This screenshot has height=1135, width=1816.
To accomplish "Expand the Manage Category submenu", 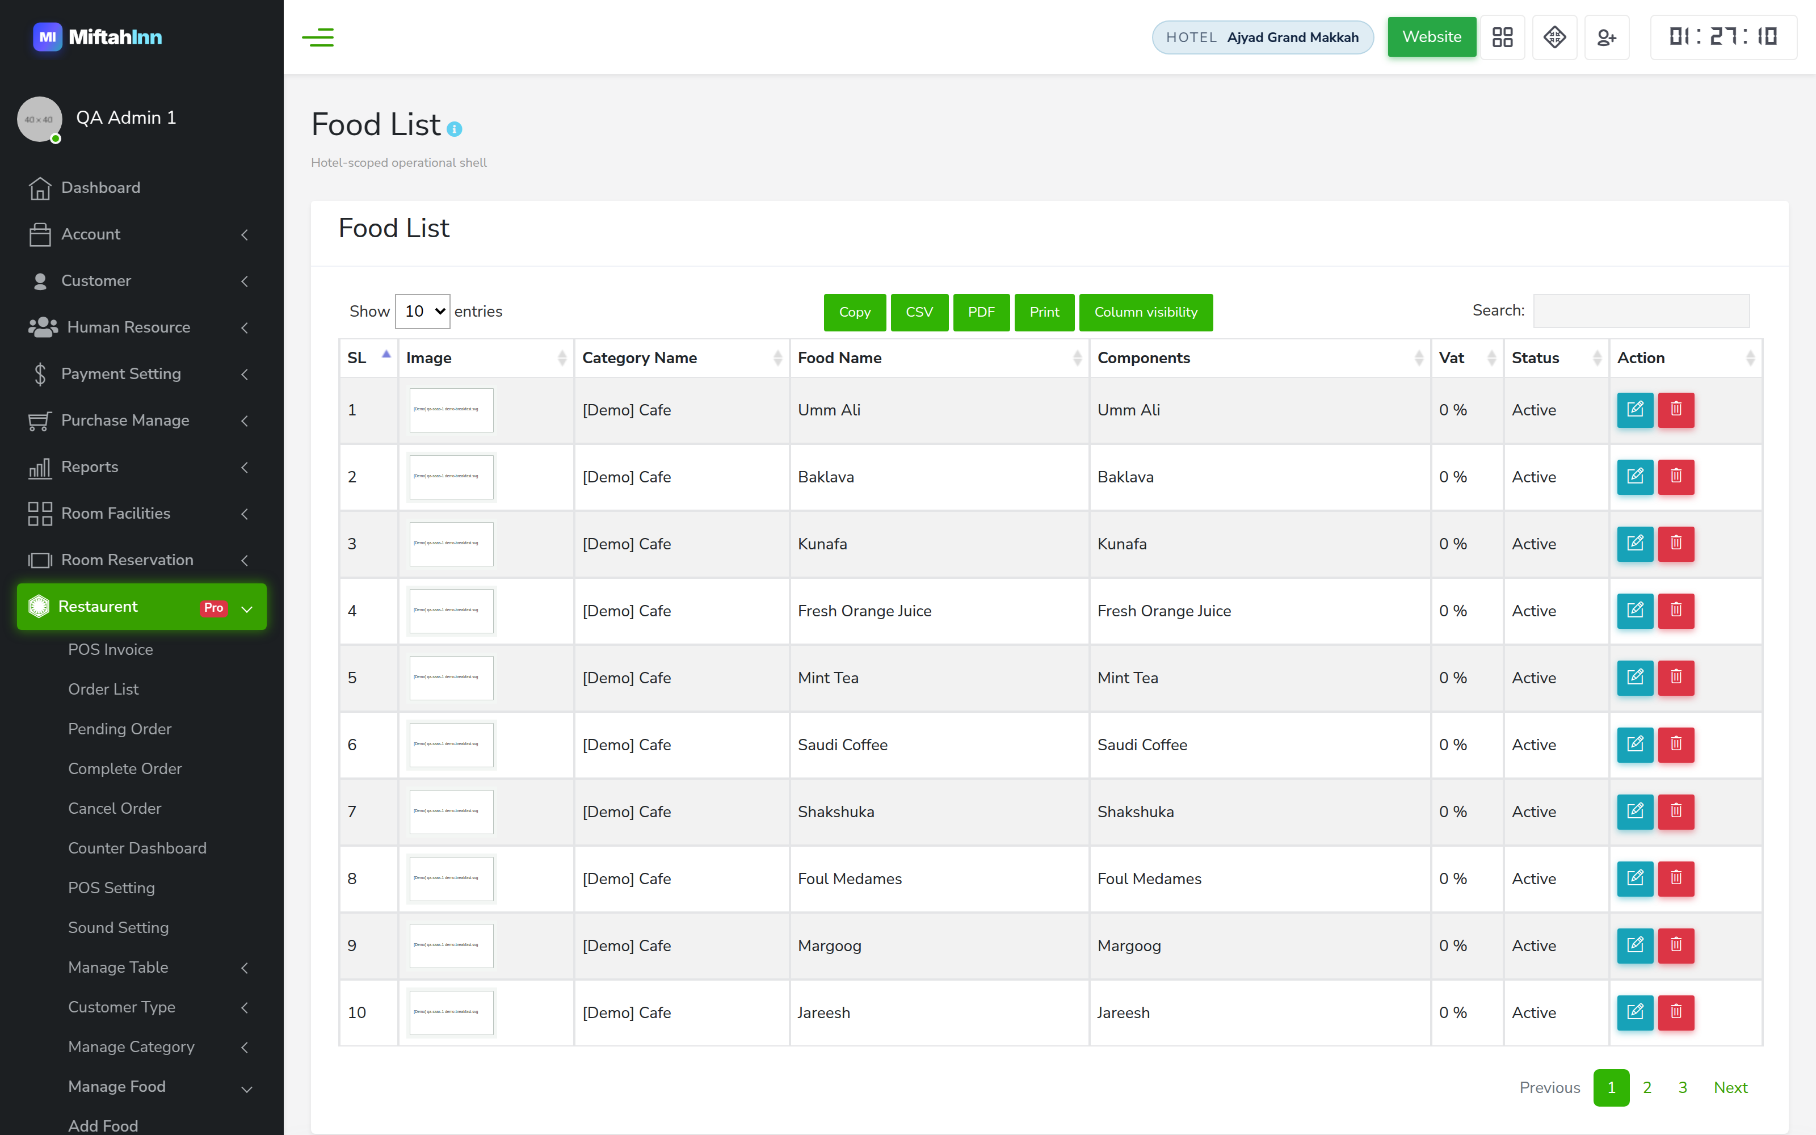I will [158, 1047].
